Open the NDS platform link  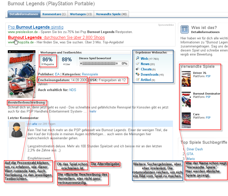[73, 90]
